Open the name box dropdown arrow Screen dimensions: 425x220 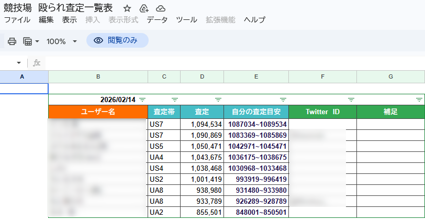coord(19,63)
